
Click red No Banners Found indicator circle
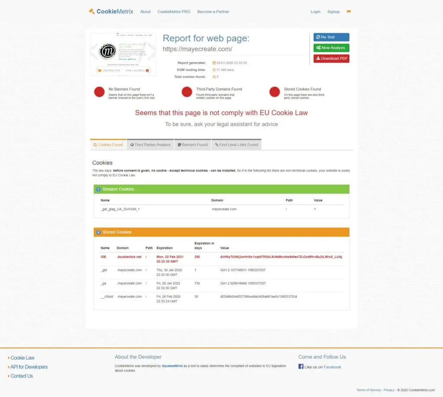click(x=100, y=92)
